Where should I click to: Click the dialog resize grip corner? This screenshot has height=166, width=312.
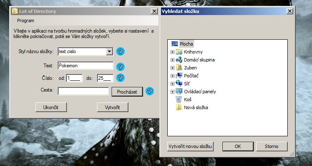click(292, 153)
